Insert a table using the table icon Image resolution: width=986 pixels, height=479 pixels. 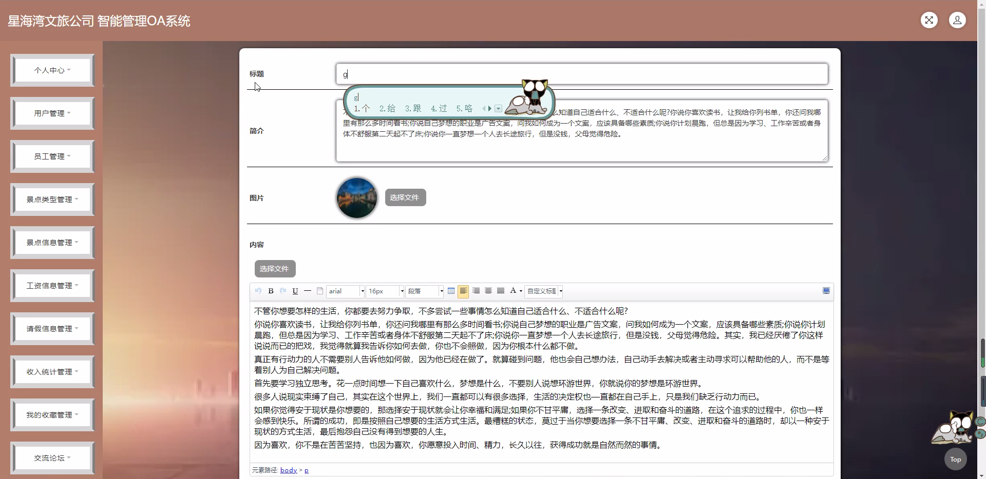pyautogui.click(x=451, y=291)
